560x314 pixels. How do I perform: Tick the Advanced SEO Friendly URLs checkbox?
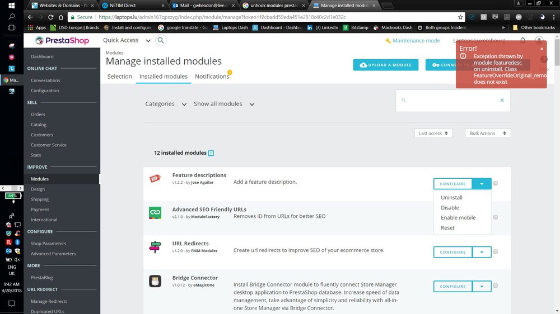click(496, 217)
